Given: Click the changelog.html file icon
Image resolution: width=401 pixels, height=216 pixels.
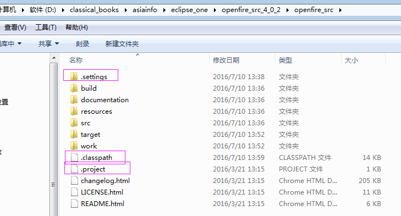Looking at the screenshot, I should [x=74, y=180].
